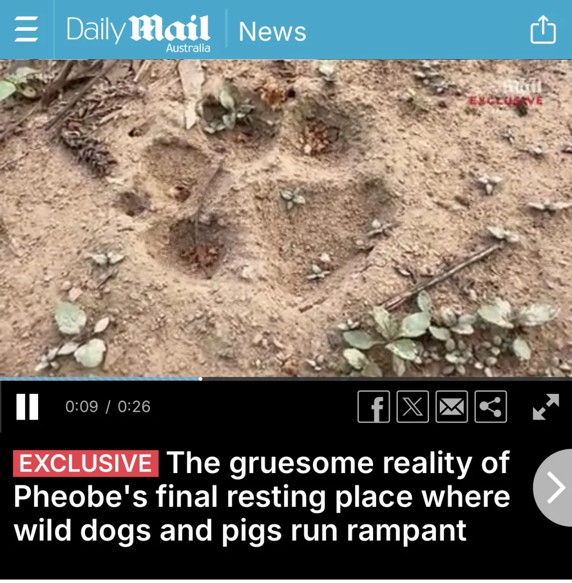The width and height of the screenshot is (572, 583).
Task: Click the paw print video frame
Action: tap(286, 218)
